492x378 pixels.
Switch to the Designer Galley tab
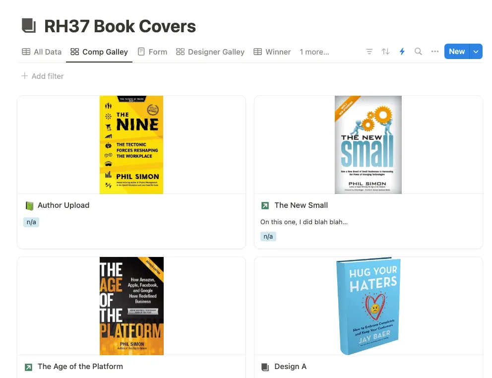[210, 52]
